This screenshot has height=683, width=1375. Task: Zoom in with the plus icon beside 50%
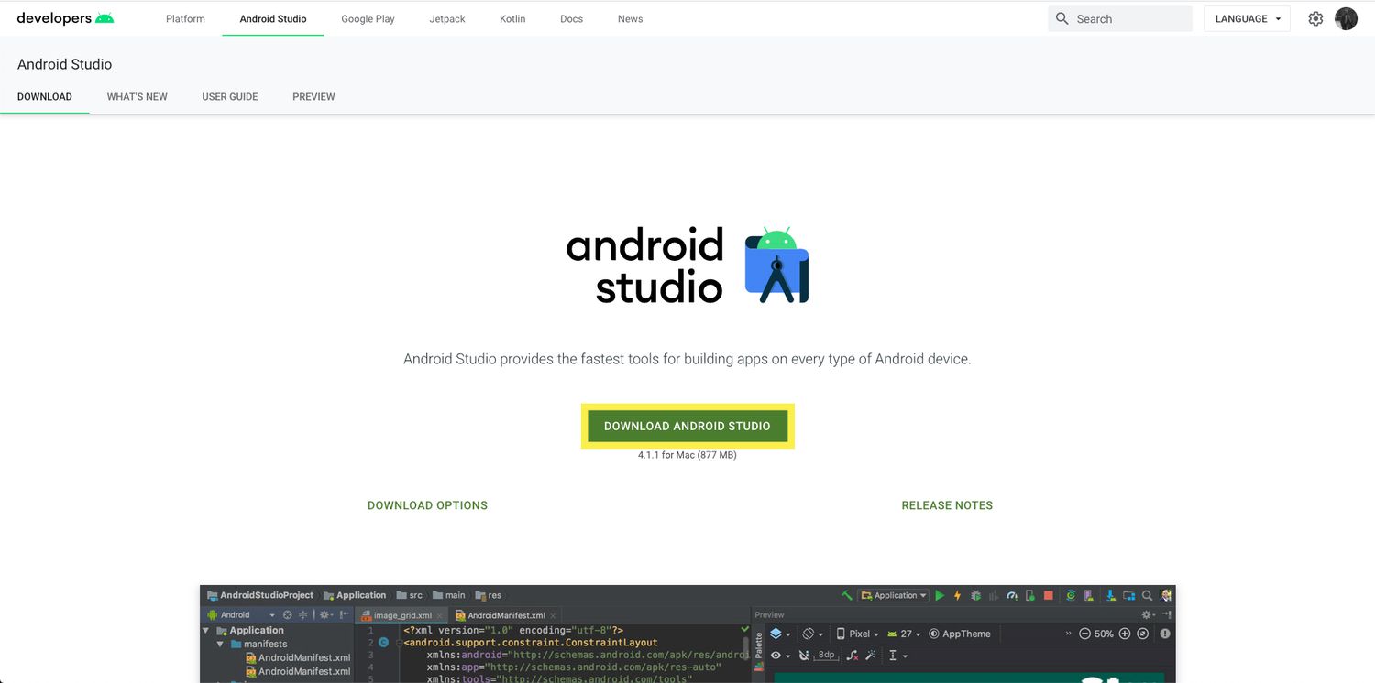(1125, 634)
